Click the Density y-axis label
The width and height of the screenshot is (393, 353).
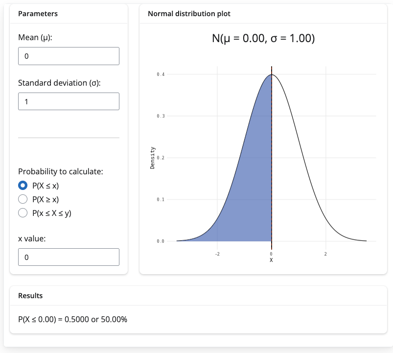pyautogui.click(x=152, y=158)
